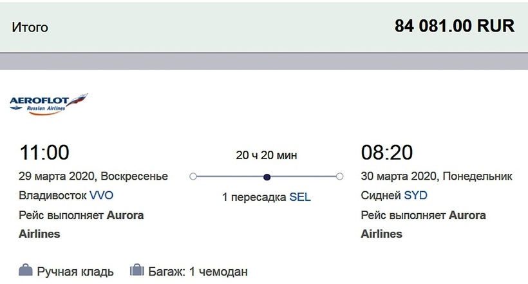Click the hand luggage bag icon

[x=26, y=270]
